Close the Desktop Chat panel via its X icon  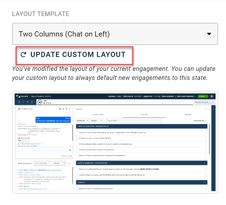coord(70,109)
